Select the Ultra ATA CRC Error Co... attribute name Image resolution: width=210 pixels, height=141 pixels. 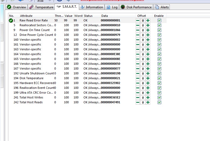tap(36, 93)
